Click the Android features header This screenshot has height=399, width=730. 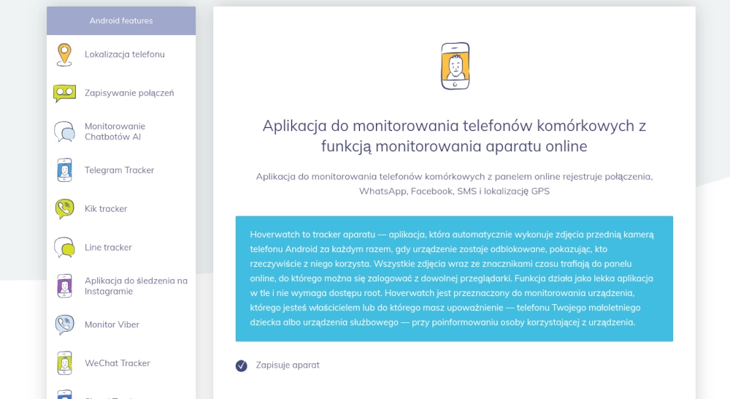[x=121, y=20]
